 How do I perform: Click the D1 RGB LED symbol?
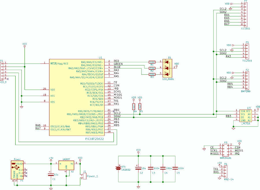click(167, 68)
